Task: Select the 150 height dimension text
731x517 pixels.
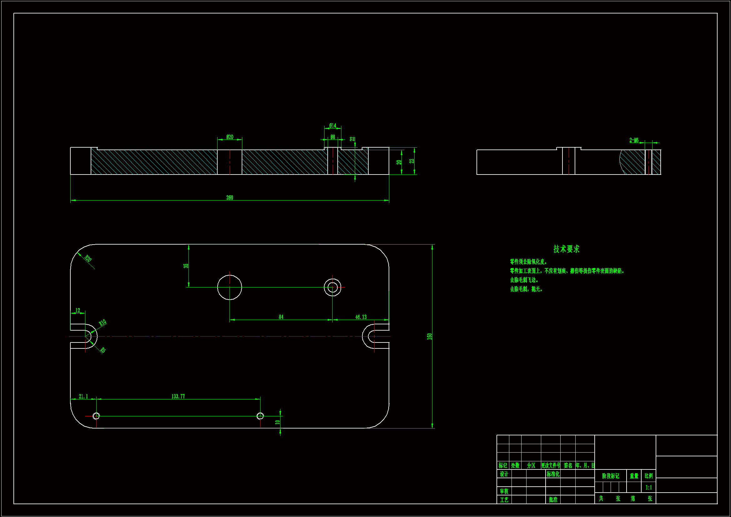Action: [x=429, y=337]
